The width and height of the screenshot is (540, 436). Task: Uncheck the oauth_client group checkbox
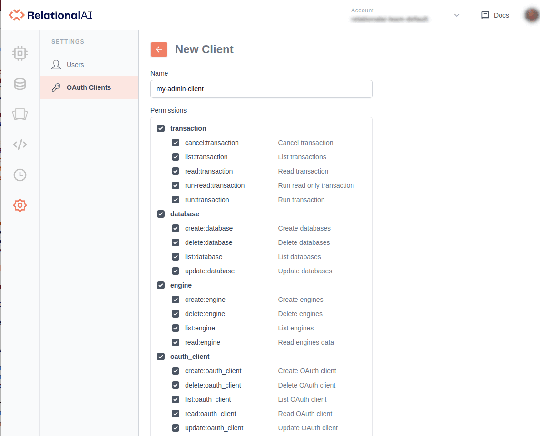click(x=161, y=357)
